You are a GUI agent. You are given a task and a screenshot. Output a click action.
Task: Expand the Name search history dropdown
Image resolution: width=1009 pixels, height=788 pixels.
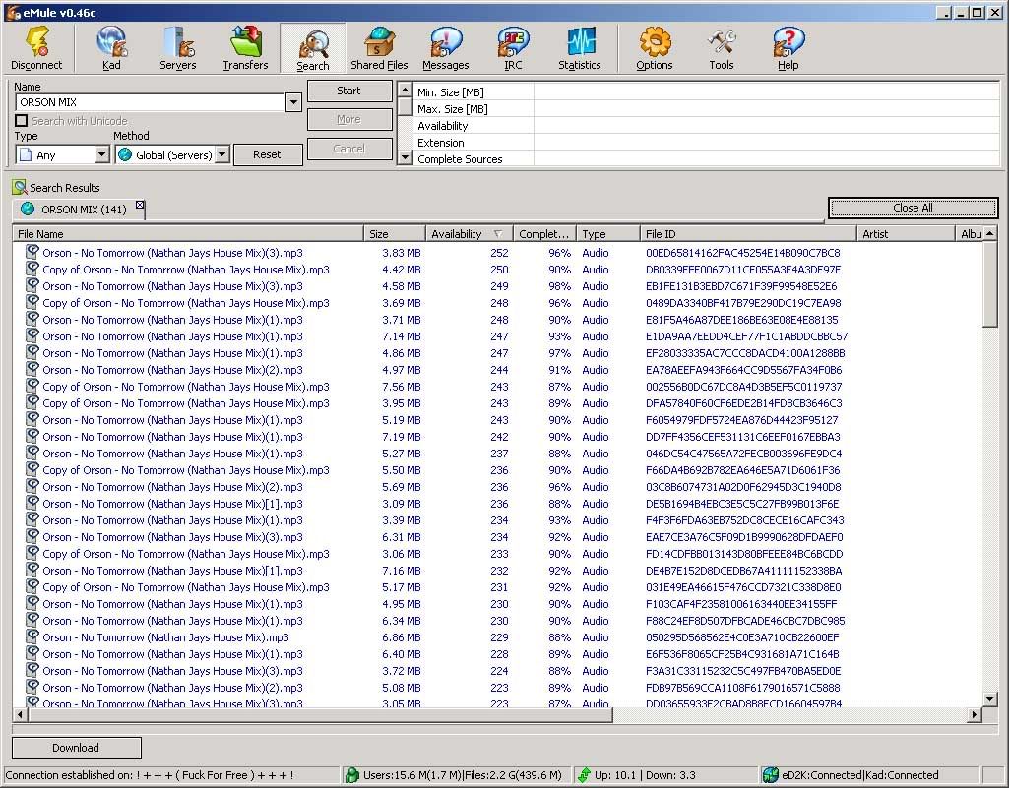[x=293, y=101]
